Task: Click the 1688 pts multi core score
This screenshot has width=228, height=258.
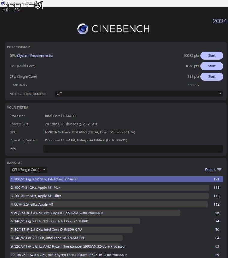Action: tap(192, 66)
